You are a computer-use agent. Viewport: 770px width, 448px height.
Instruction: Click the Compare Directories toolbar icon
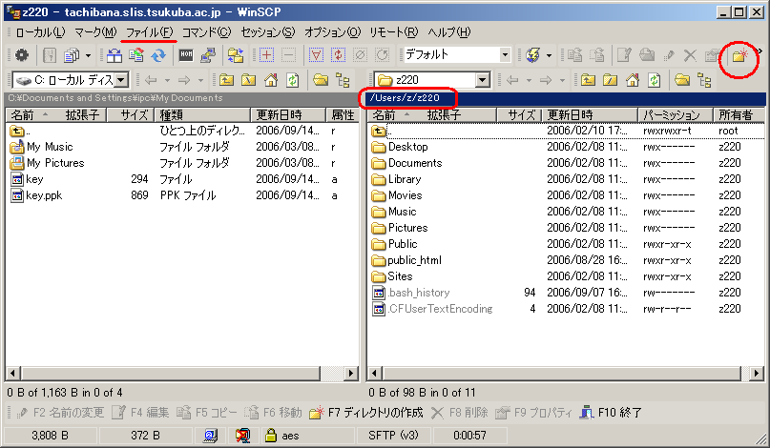point(114,55)
